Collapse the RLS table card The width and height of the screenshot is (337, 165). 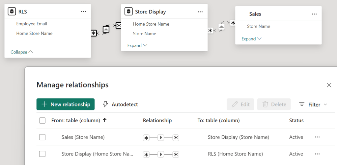pyautogui.click(x=22, y=52)
